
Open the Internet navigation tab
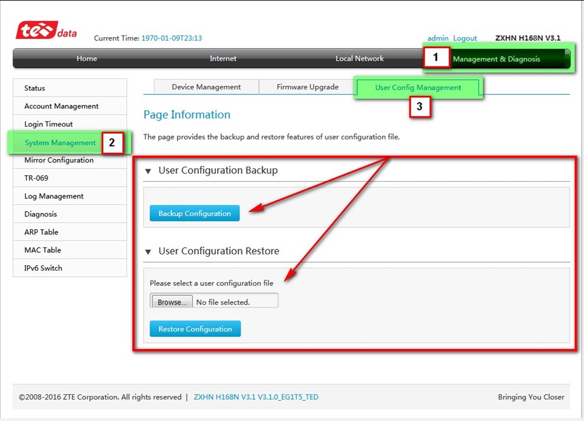(223, 59)
